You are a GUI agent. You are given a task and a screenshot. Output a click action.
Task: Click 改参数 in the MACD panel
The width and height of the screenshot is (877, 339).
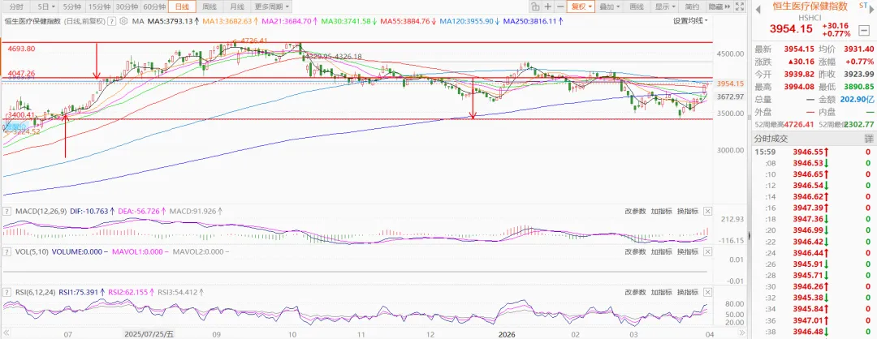coord(635,211)
